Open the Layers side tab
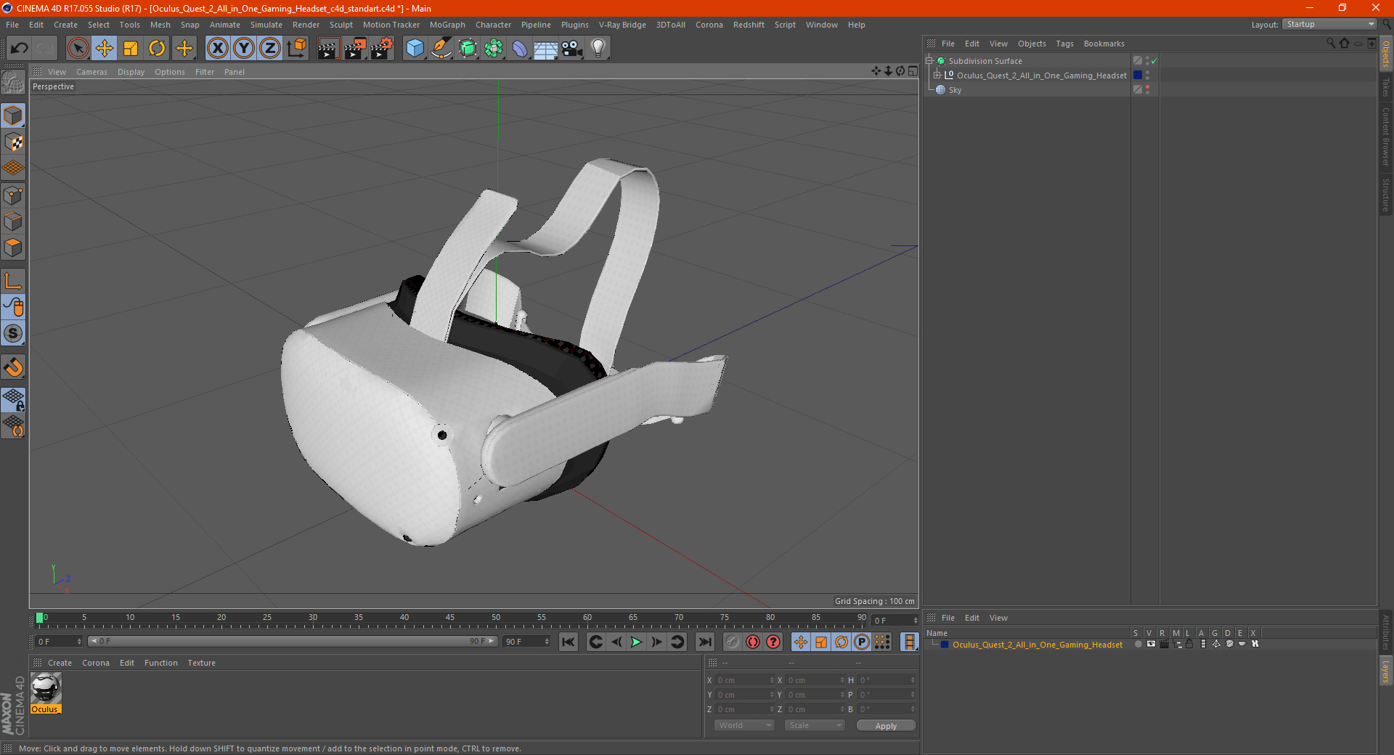 pyautogui.click(x=1386, y=671)
